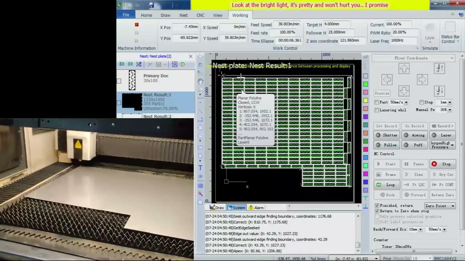Open the Fast speed 50mm/s dropdown
The height and width of the screenshot is (261, 465).
[x=406, y=103]
